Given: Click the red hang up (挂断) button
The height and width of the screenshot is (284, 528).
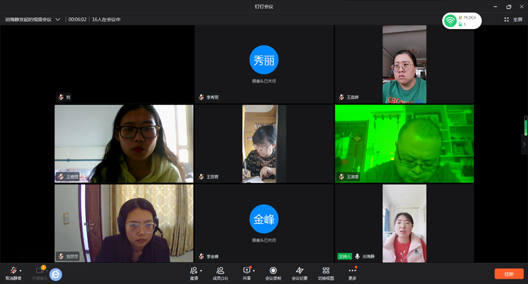Looking at the screenshot, I should (x=509, y=273).
